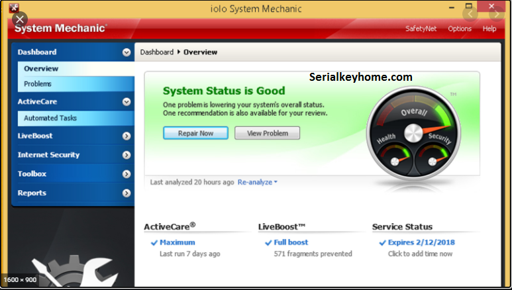Click the checkmark beside Full boost
Screen dimensions: 512x290
[268, 242]
